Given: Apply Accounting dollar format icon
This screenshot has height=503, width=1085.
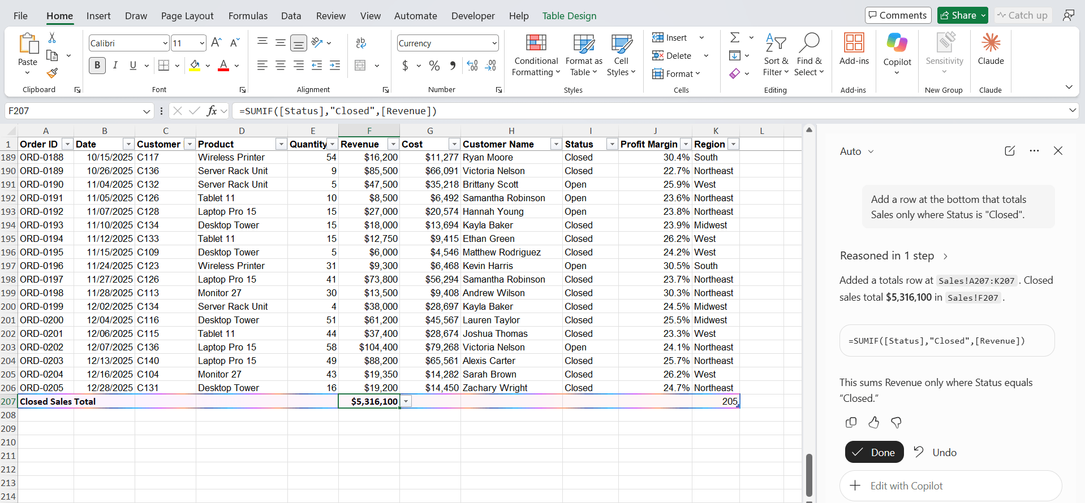Looking at the screenshot, I should coord(405,66).
